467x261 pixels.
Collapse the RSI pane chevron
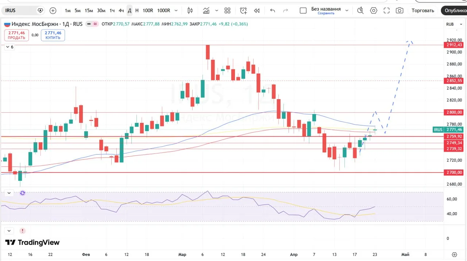(9, 193)
